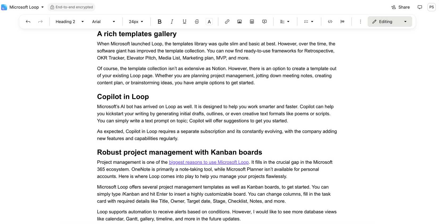Open the more options three-dot menu
This screenshot has width=439, height=224.
click(360, 22)
